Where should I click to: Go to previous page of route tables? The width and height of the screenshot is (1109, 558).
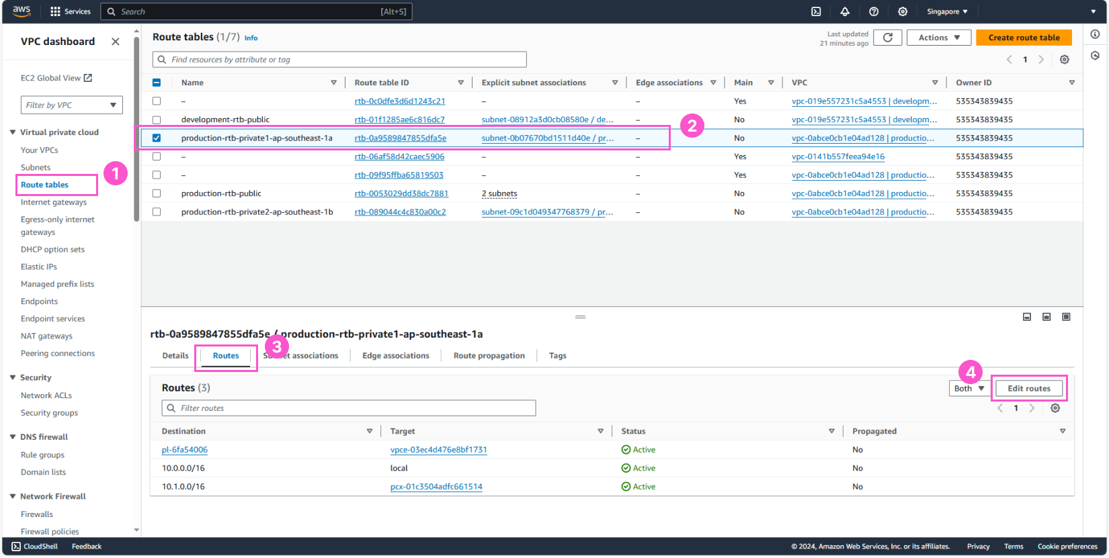point(1009,60)
